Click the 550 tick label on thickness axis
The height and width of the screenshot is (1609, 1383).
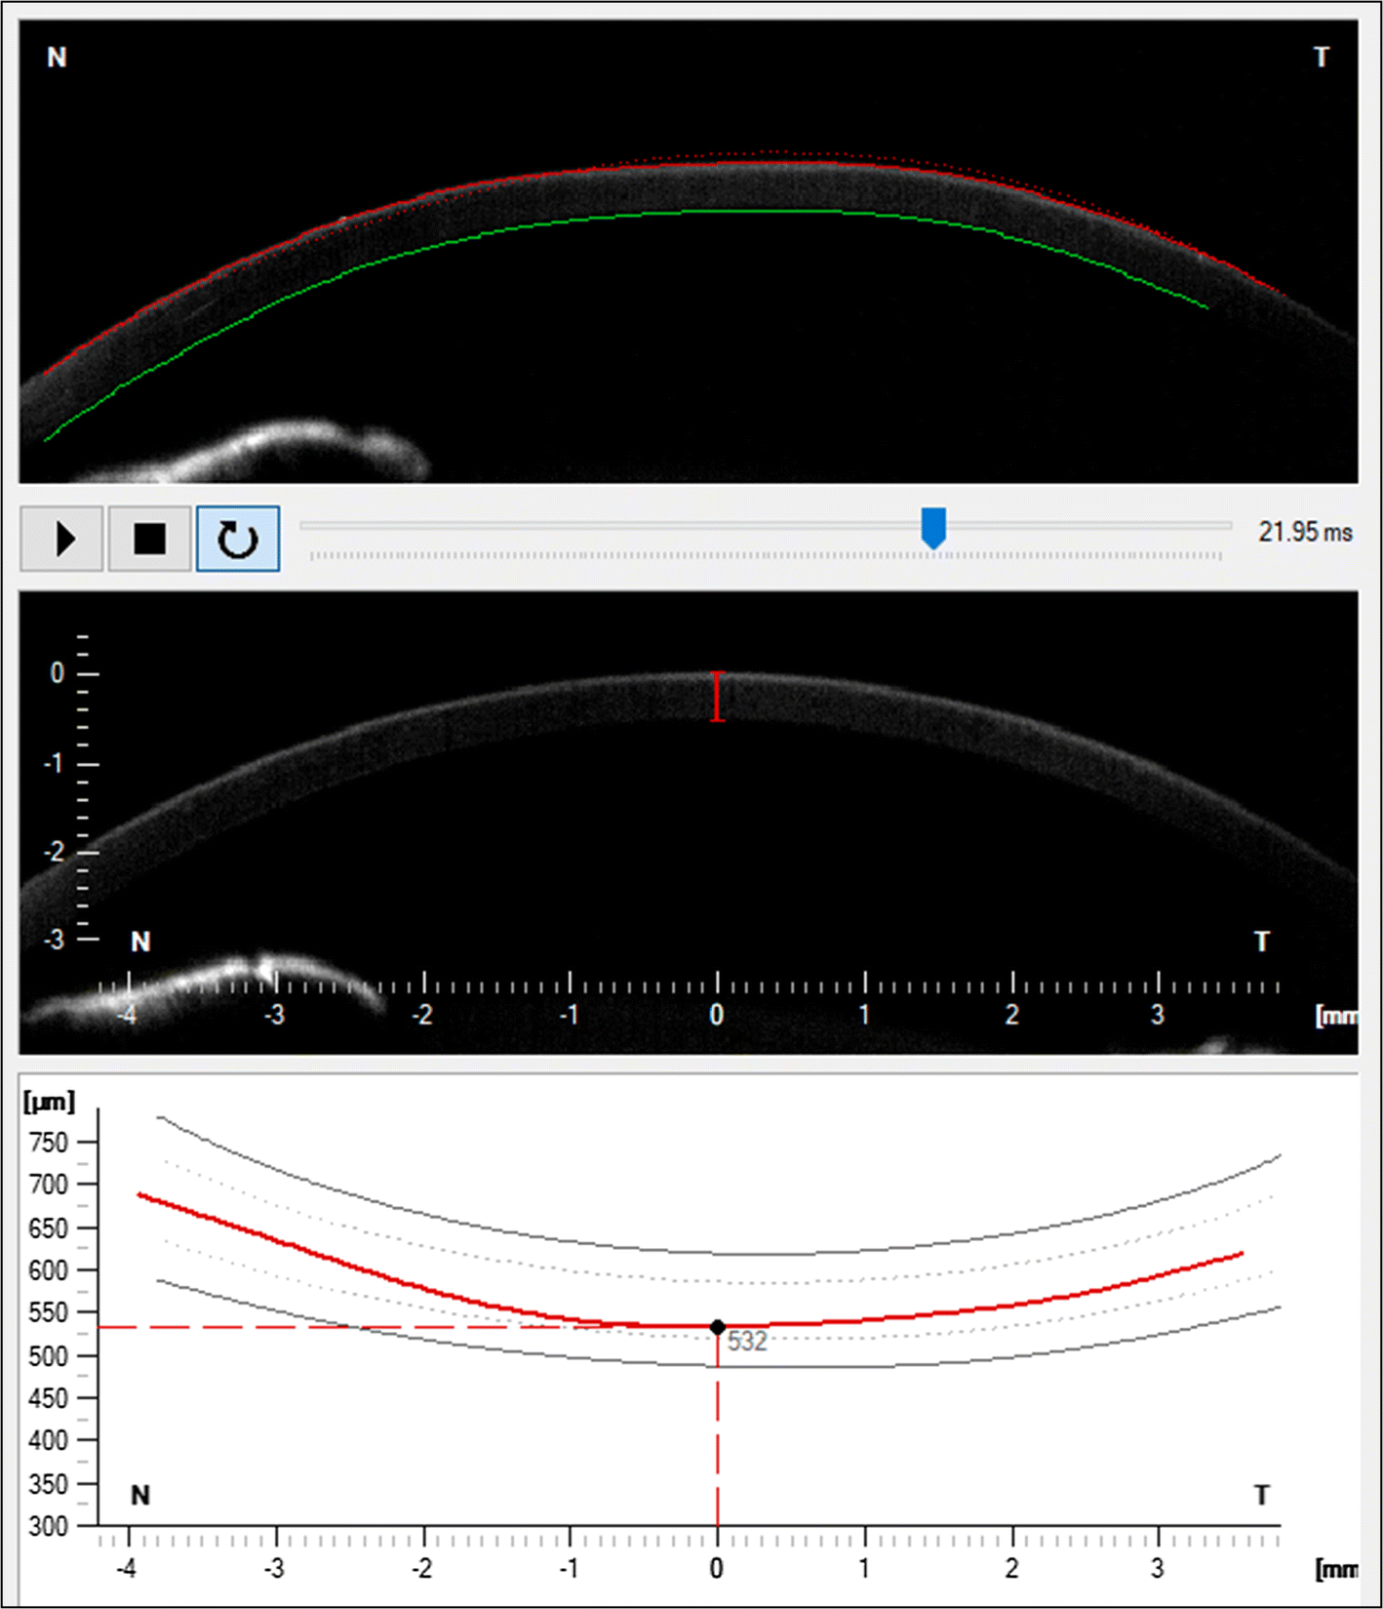[49, 1312]
